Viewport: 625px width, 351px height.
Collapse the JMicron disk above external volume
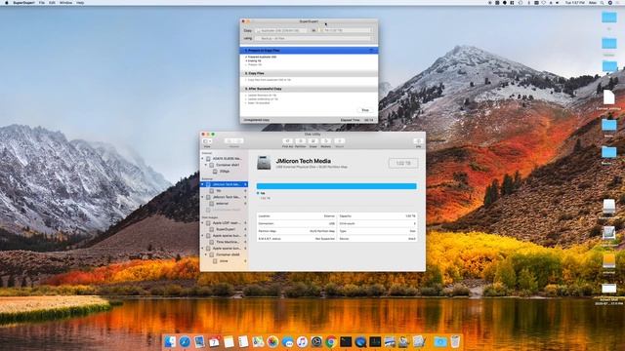tap(202, 197)
